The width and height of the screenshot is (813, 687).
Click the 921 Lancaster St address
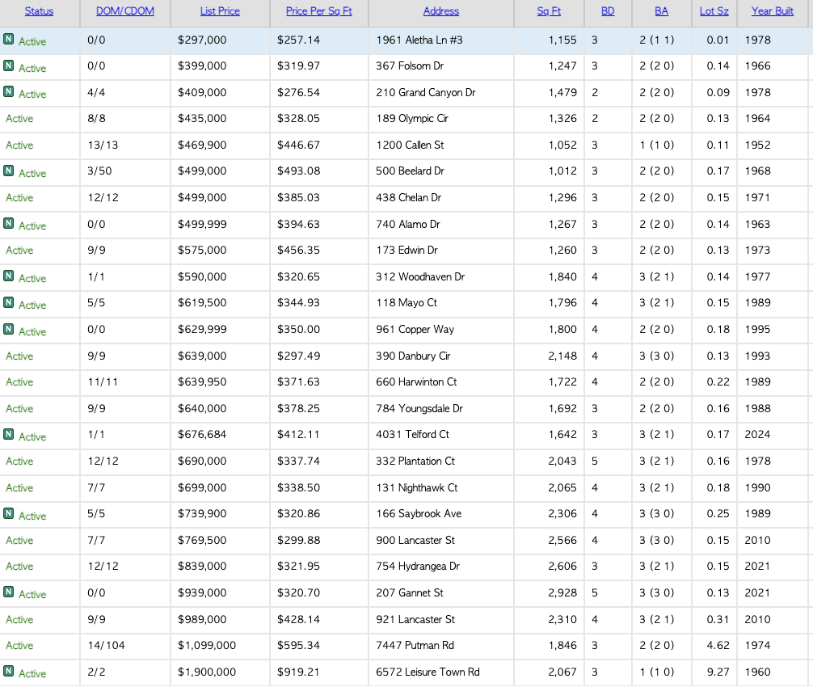click(x=415, y=619)
